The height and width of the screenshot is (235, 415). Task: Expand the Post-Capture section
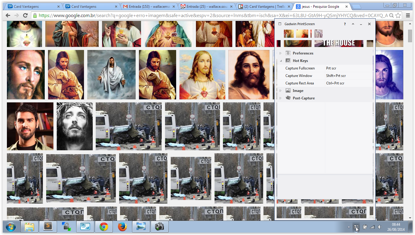tap(281, 98)
